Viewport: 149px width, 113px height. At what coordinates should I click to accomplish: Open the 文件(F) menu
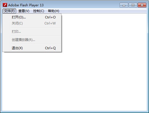(9, 11)
